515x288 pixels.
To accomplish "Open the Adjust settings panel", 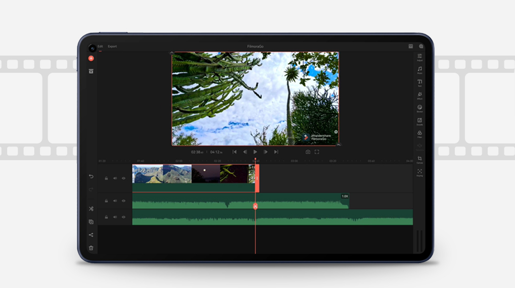I will pyautogui.click(x=420, y=57).
